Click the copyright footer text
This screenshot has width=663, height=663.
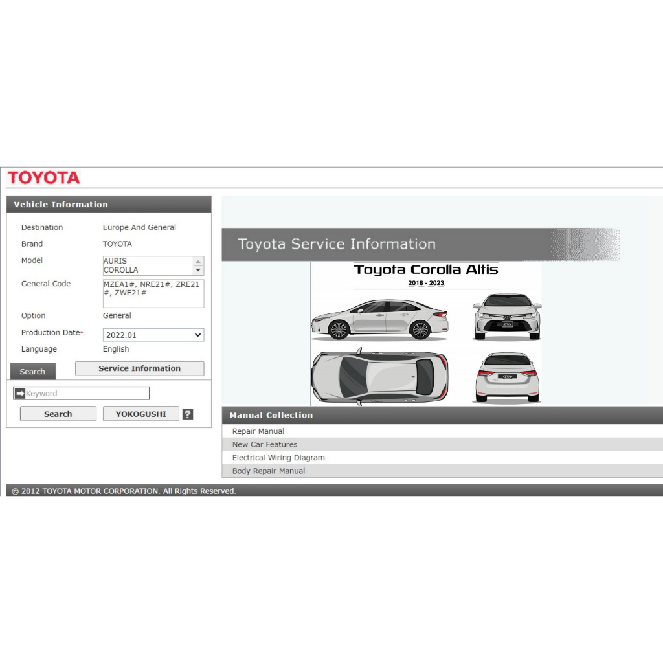124,491
